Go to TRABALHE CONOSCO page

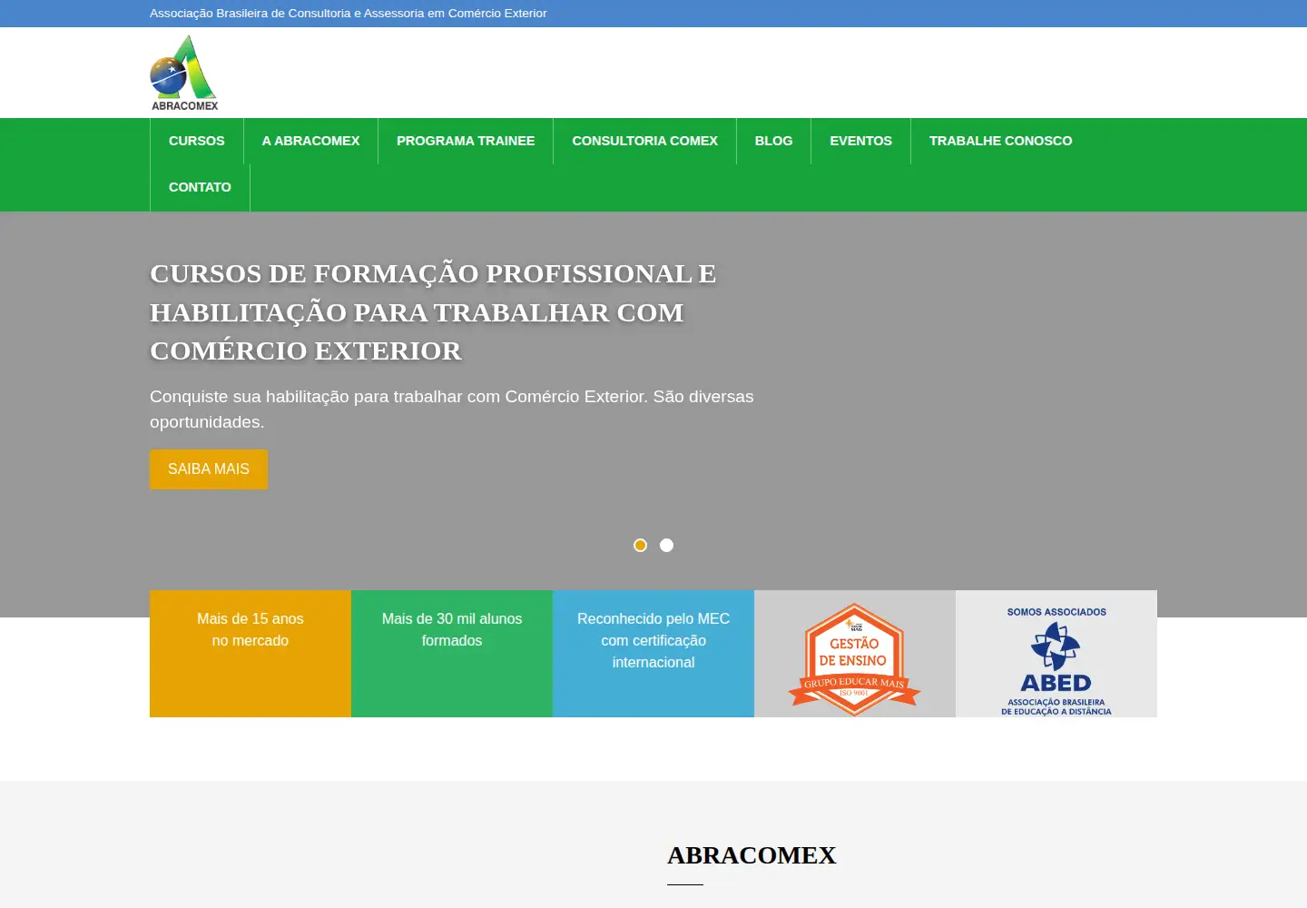coord(1000,141)
